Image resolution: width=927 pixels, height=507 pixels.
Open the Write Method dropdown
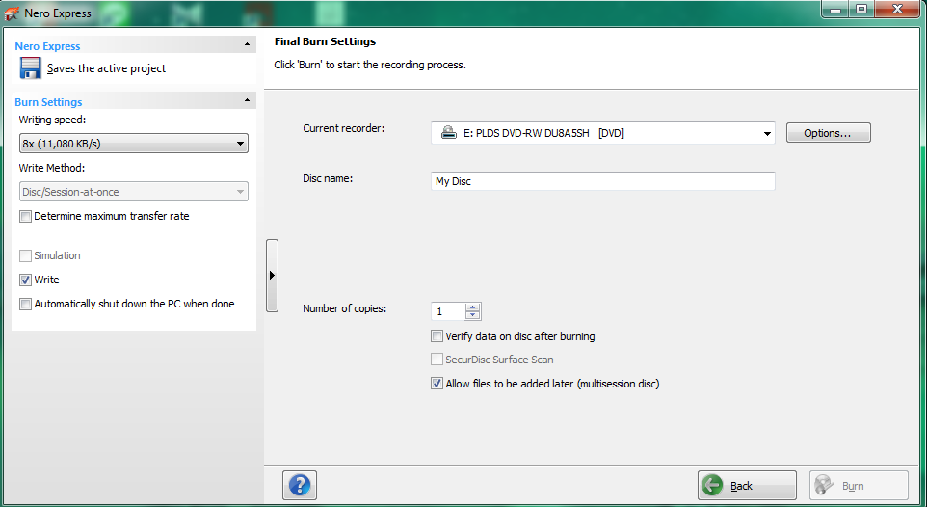tap(134, 192)
